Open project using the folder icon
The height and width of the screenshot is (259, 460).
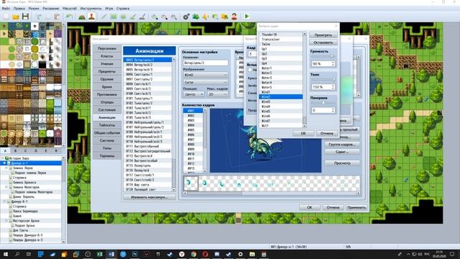pyautogui.click(x=16, y=17)
